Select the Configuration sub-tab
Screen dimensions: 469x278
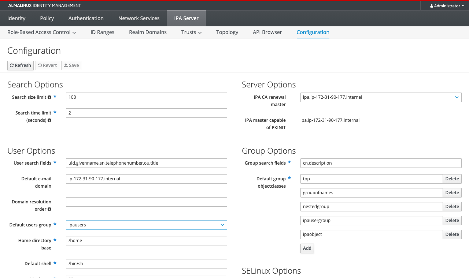313,32
